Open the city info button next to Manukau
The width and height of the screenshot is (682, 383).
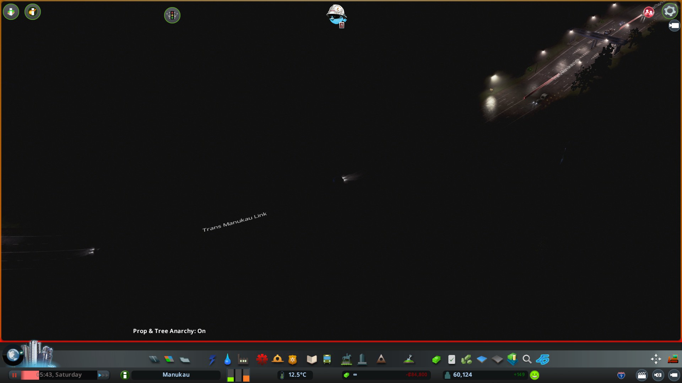tap(125, 375)
